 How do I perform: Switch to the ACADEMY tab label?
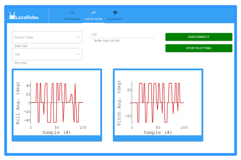coord(115,19)
